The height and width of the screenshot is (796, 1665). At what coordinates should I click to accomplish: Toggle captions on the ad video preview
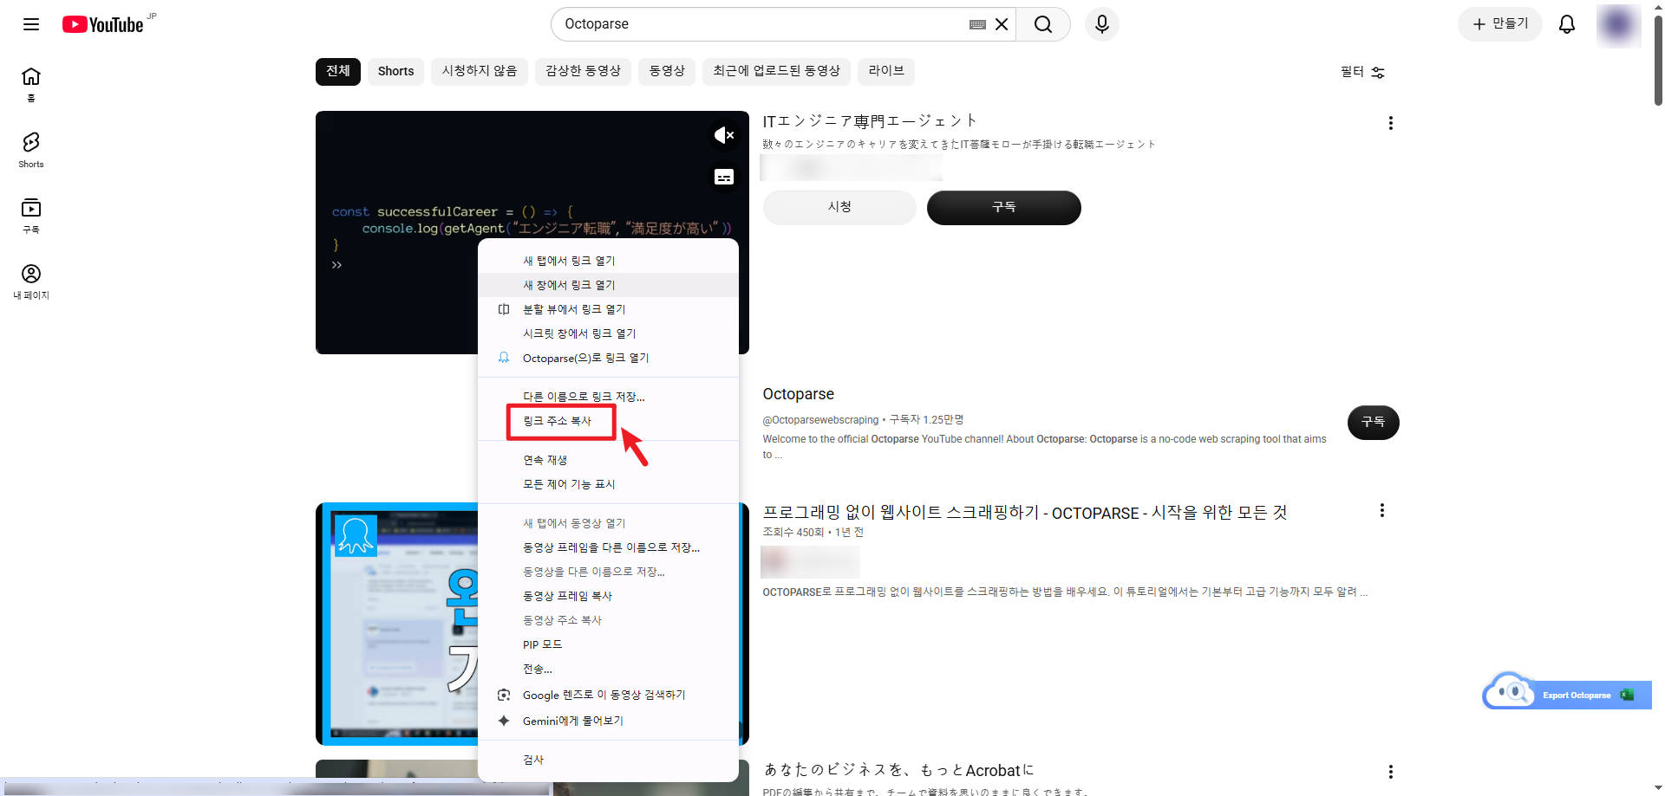[723, 177]
